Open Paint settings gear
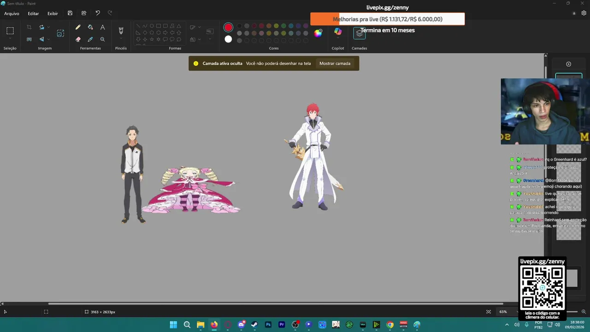This screenshot has width=590, height=332. 584,13
